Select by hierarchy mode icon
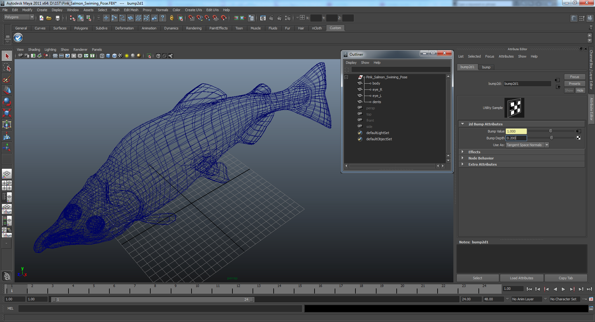The width and height of the screenshot is (595, 322). (x=73, y=18)
